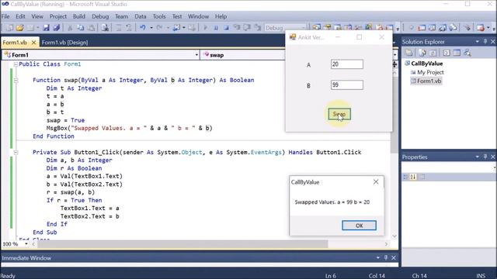Click OK in the CallByValue message box
Screen dimensions: 497x279
pyautogui.click(x=359, y=226)
